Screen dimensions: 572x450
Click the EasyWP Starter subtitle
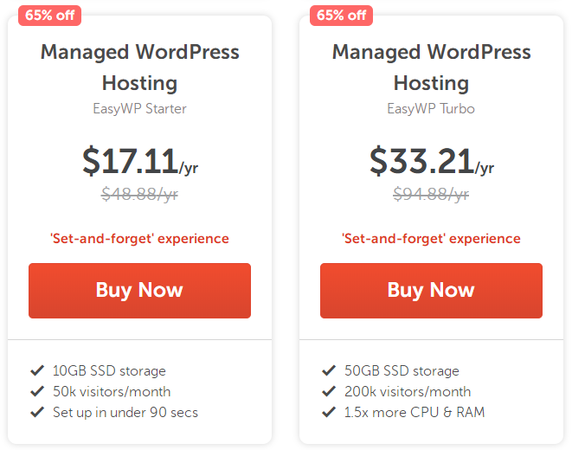(139, 108)
